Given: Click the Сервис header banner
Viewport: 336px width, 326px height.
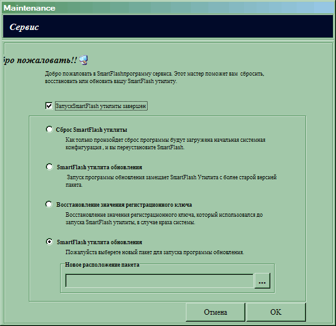Looking at the screenshot, I should (x=168, y=26).
